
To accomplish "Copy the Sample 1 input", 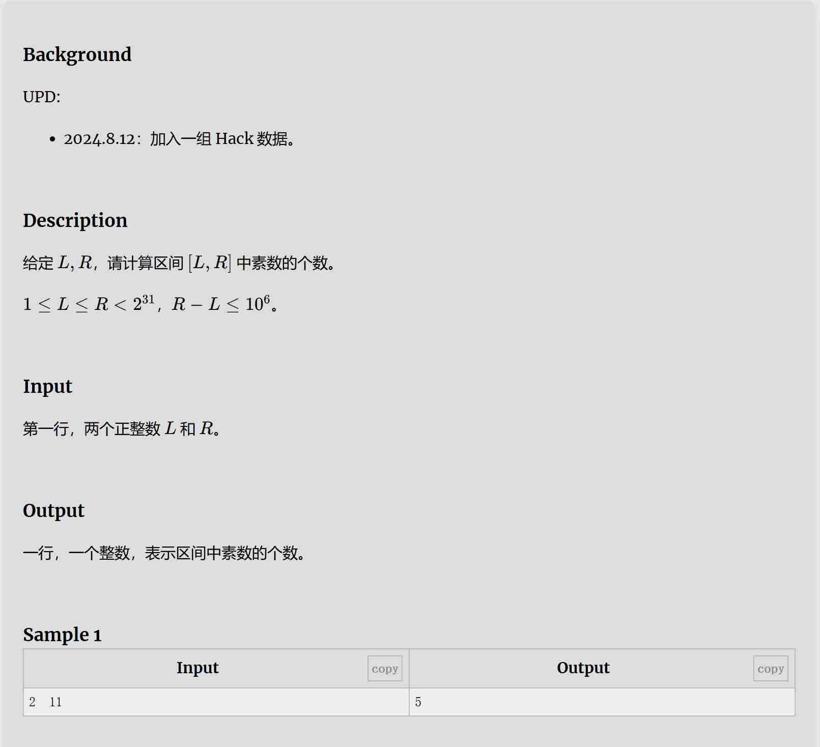I will 385,668.
